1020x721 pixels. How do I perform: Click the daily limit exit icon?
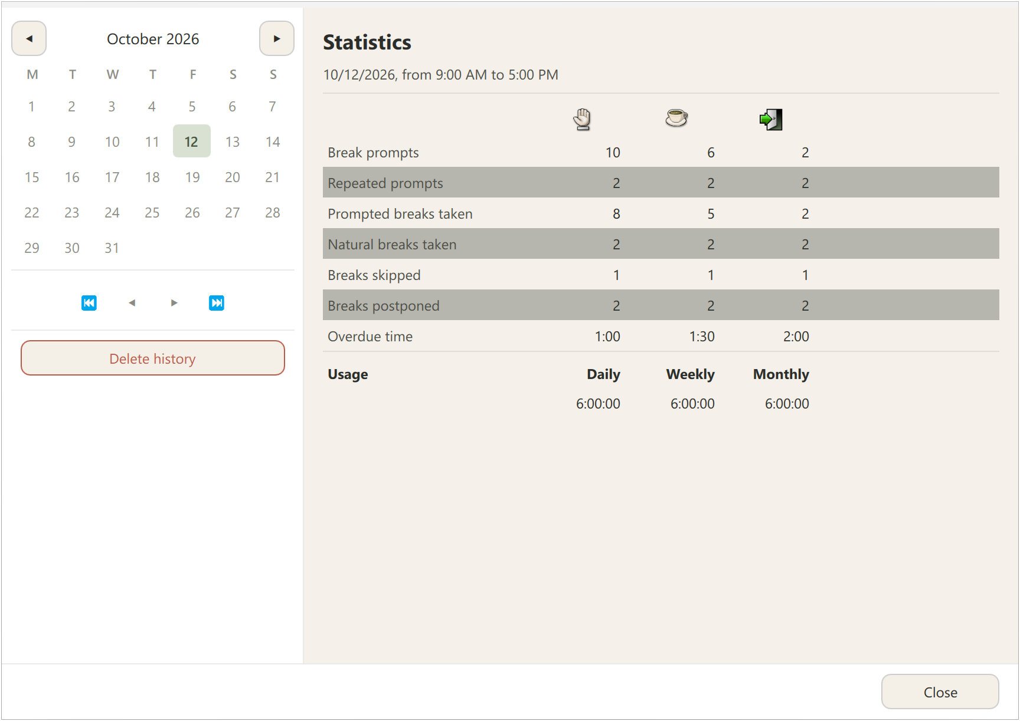point(771,120)
